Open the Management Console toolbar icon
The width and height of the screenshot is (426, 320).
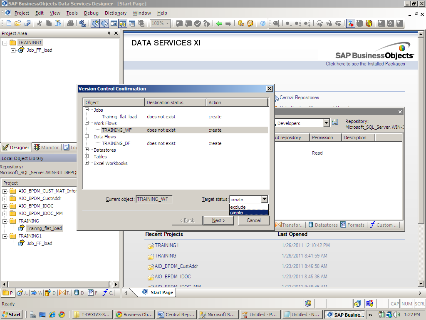pos(250,23)
